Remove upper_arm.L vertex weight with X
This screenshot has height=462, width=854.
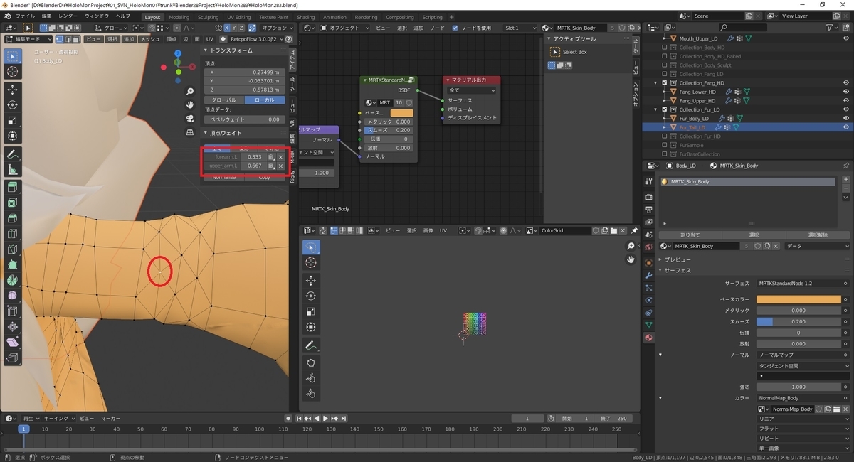click(x=280, y=166)
